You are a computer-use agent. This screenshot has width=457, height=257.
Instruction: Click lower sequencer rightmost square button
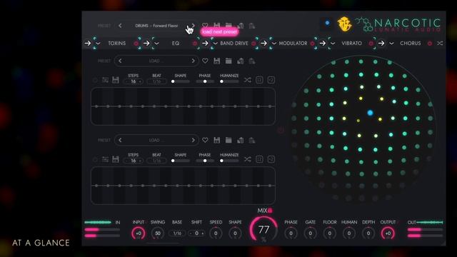click(x=271, y=159)
